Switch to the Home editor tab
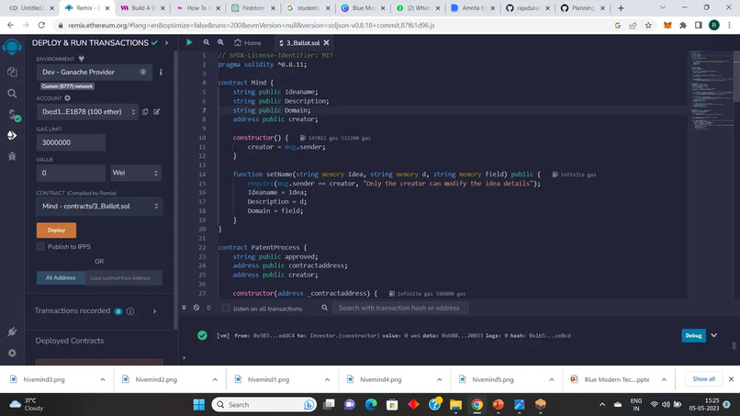This screenshot has width=740, height=416. click(x=248, y=43)
